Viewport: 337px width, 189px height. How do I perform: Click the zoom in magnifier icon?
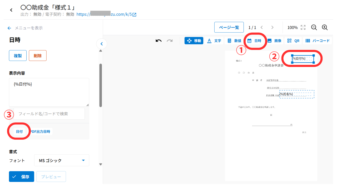pos(325,27)
